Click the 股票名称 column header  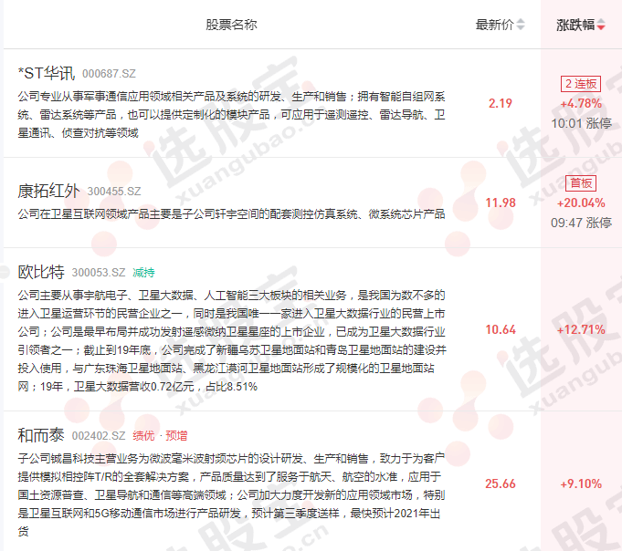pyautogui.click(x=231, y=25)
